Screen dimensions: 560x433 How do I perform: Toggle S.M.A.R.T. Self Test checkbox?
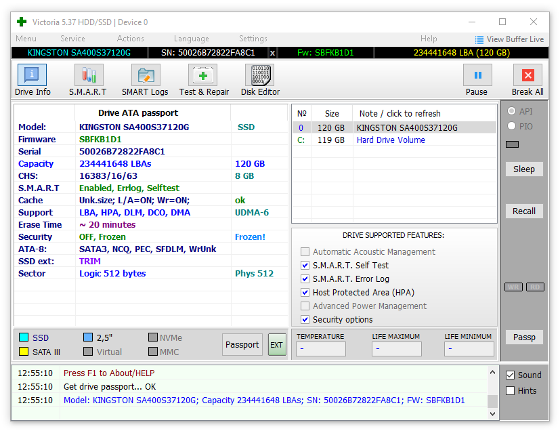coord(305,266)
